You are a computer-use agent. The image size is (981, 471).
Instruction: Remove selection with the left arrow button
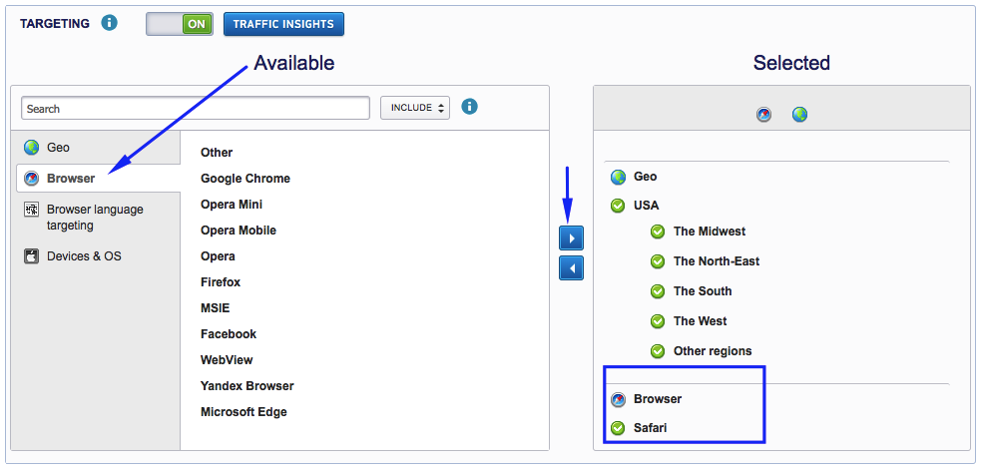pyautogui.click(x=571, y=268)
